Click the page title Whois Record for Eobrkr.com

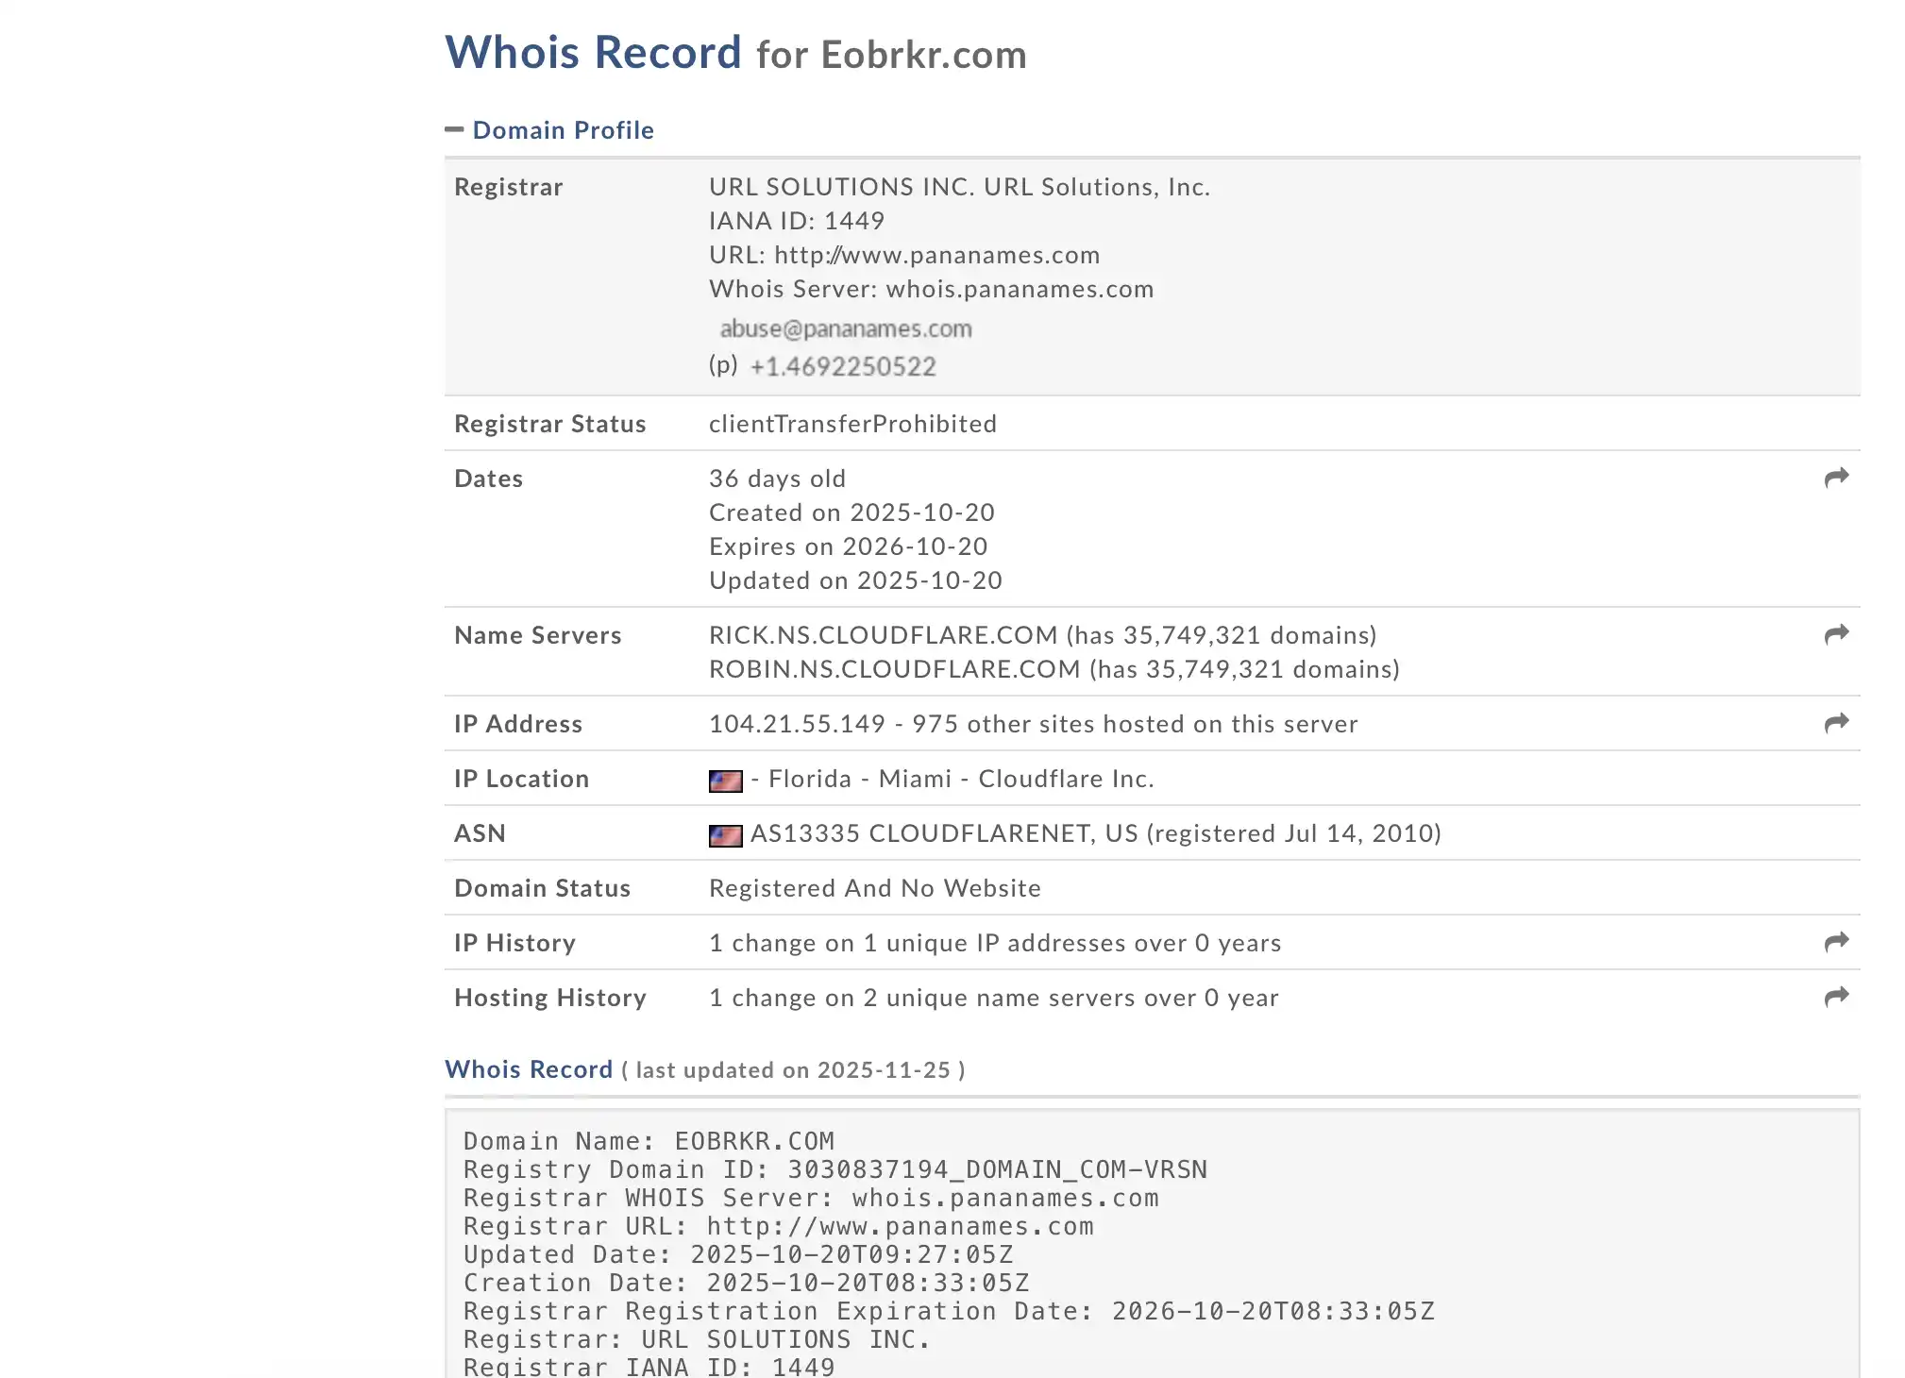[x=735, y=53]
